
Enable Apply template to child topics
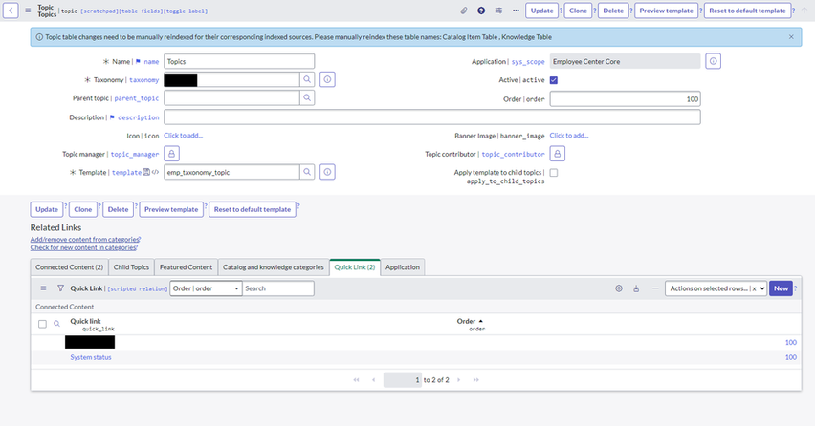554,172
